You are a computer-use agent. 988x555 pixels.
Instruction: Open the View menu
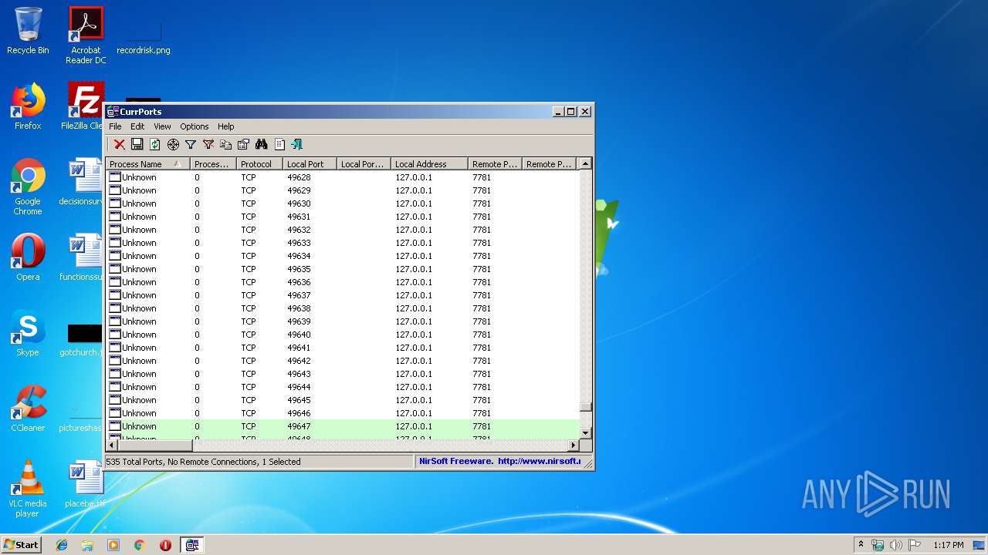162,126
